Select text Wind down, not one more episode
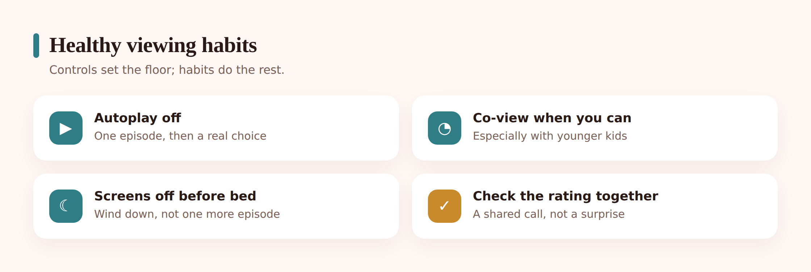The image size is (811, 272). coord(187,214)
